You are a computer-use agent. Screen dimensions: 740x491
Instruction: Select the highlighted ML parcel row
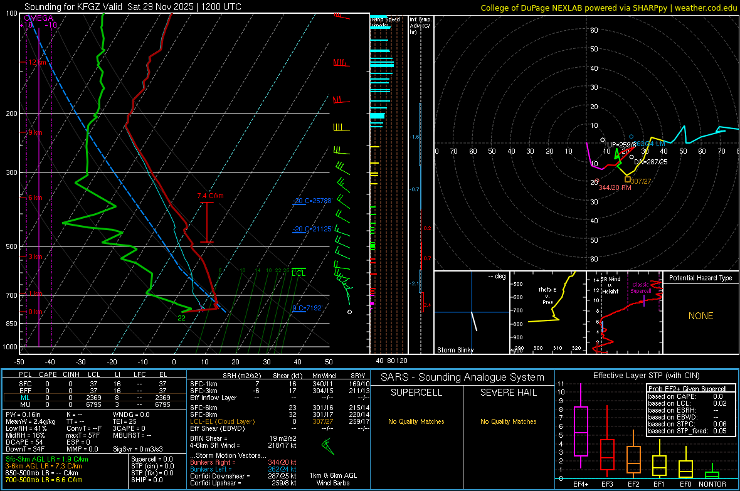coord(95,398)
